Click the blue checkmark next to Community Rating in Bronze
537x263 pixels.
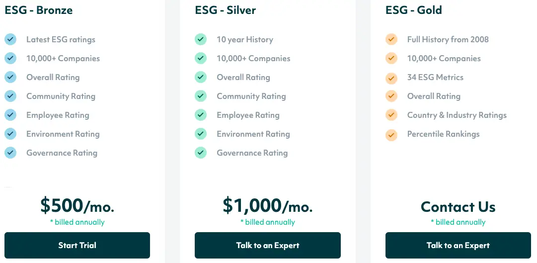click(10, 96)
